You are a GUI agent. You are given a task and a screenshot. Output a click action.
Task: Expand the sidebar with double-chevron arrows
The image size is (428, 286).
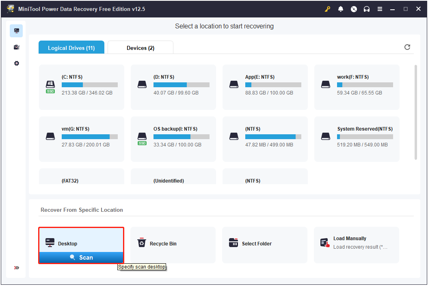point(16,268)
